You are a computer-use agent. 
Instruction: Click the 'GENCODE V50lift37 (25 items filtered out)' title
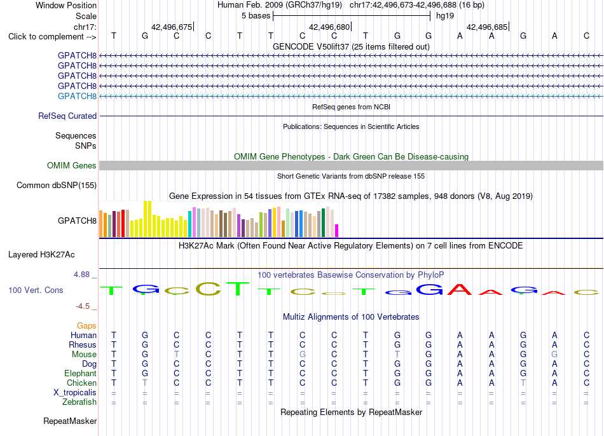(x=351, y=46)
